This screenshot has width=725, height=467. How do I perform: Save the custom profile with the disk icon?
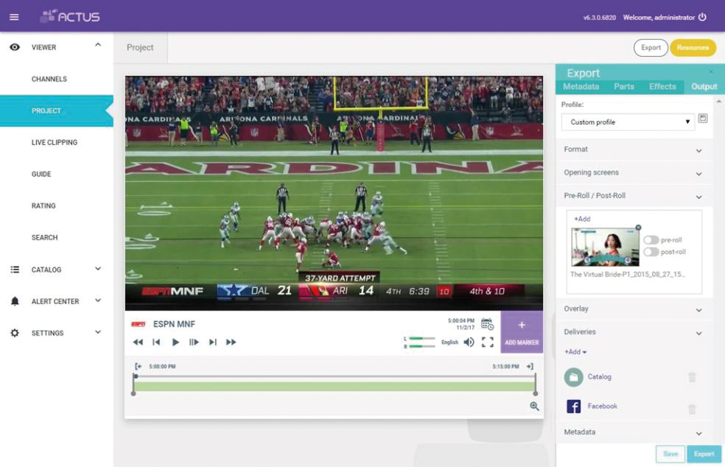(x=703, y=119)
